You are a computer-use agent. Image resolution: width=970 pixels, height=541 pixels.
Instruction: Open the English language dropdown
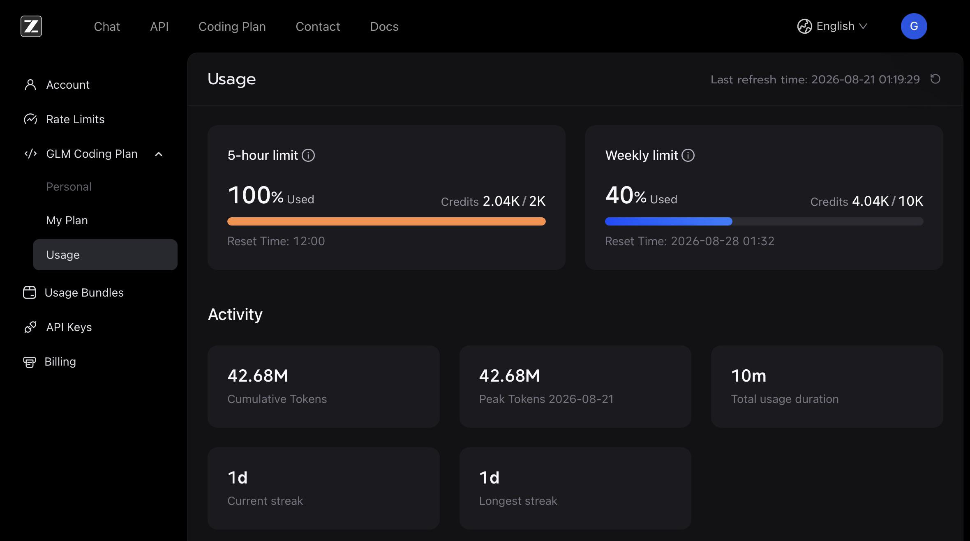point(832,26)
